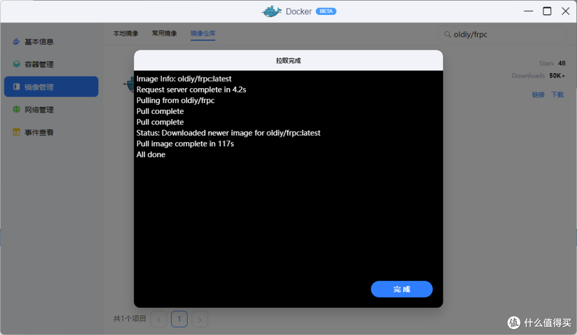
Task: Click the 基本信息 whale icon
Action: click(x=16, y=42)
